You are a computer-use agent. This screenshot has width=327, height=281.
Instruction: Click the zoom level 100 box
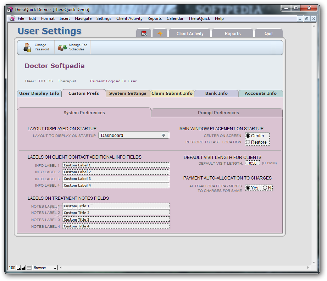[12, 268]
